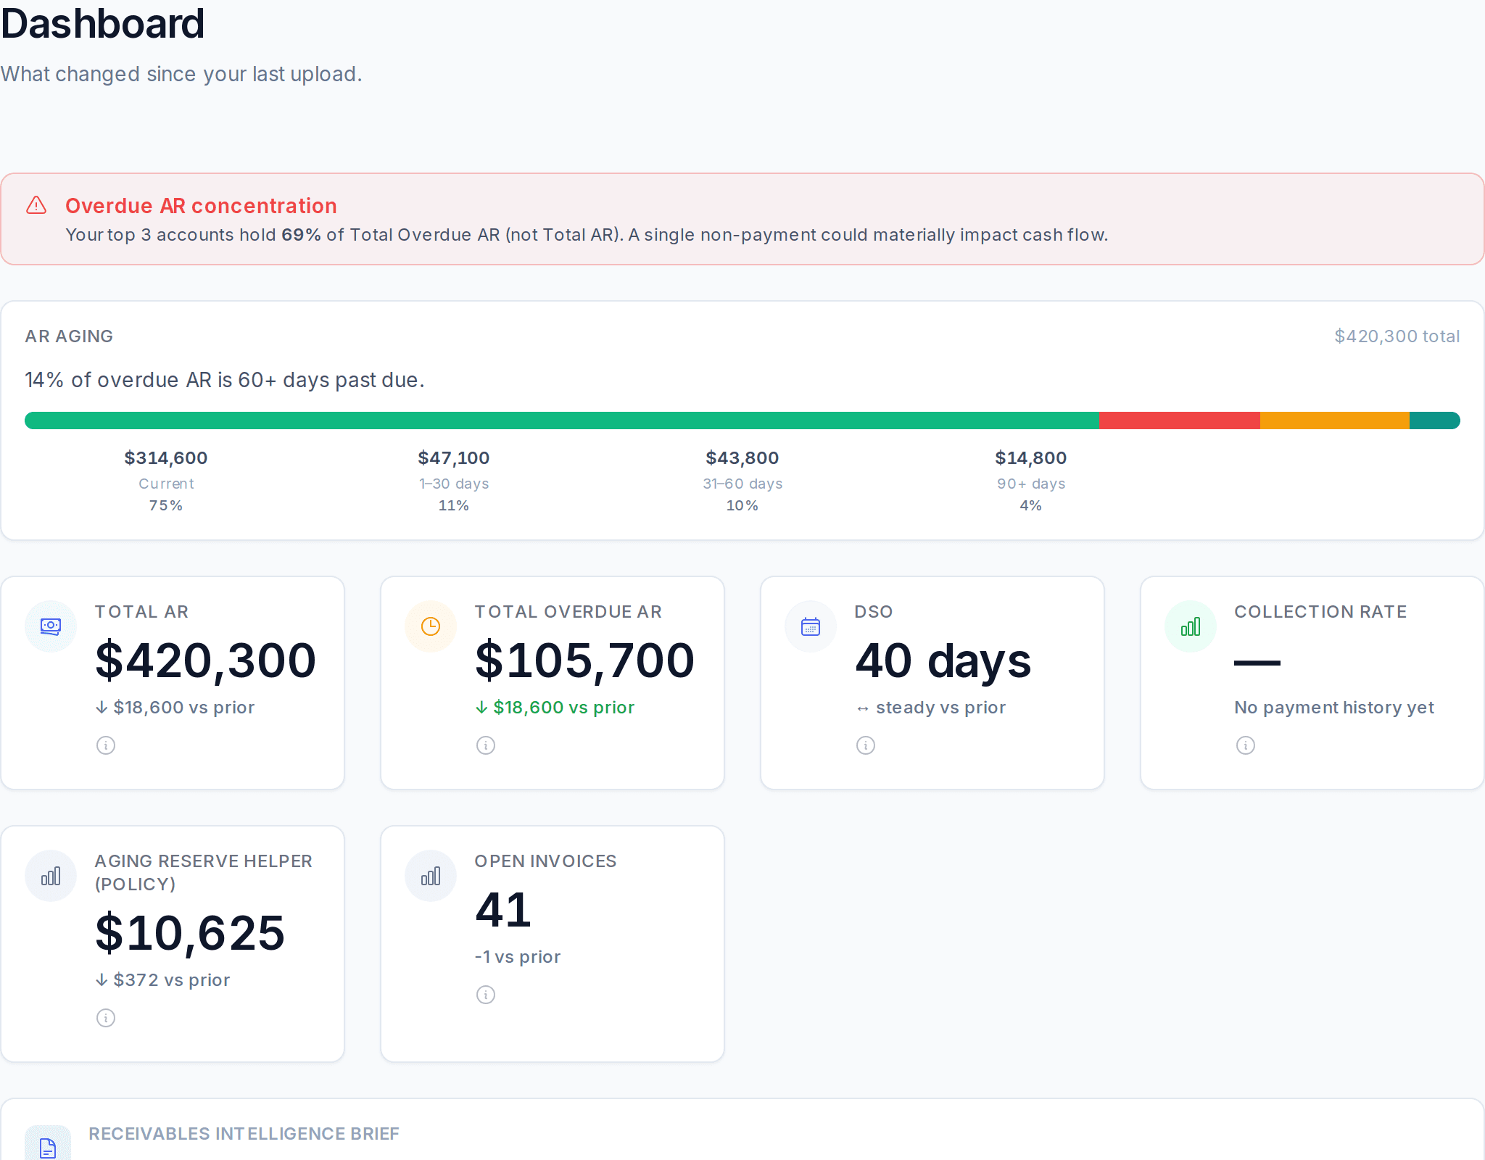Open info tooltip on Collection Rate card
The image size is (1485, 1160).
click(1246, 745)
